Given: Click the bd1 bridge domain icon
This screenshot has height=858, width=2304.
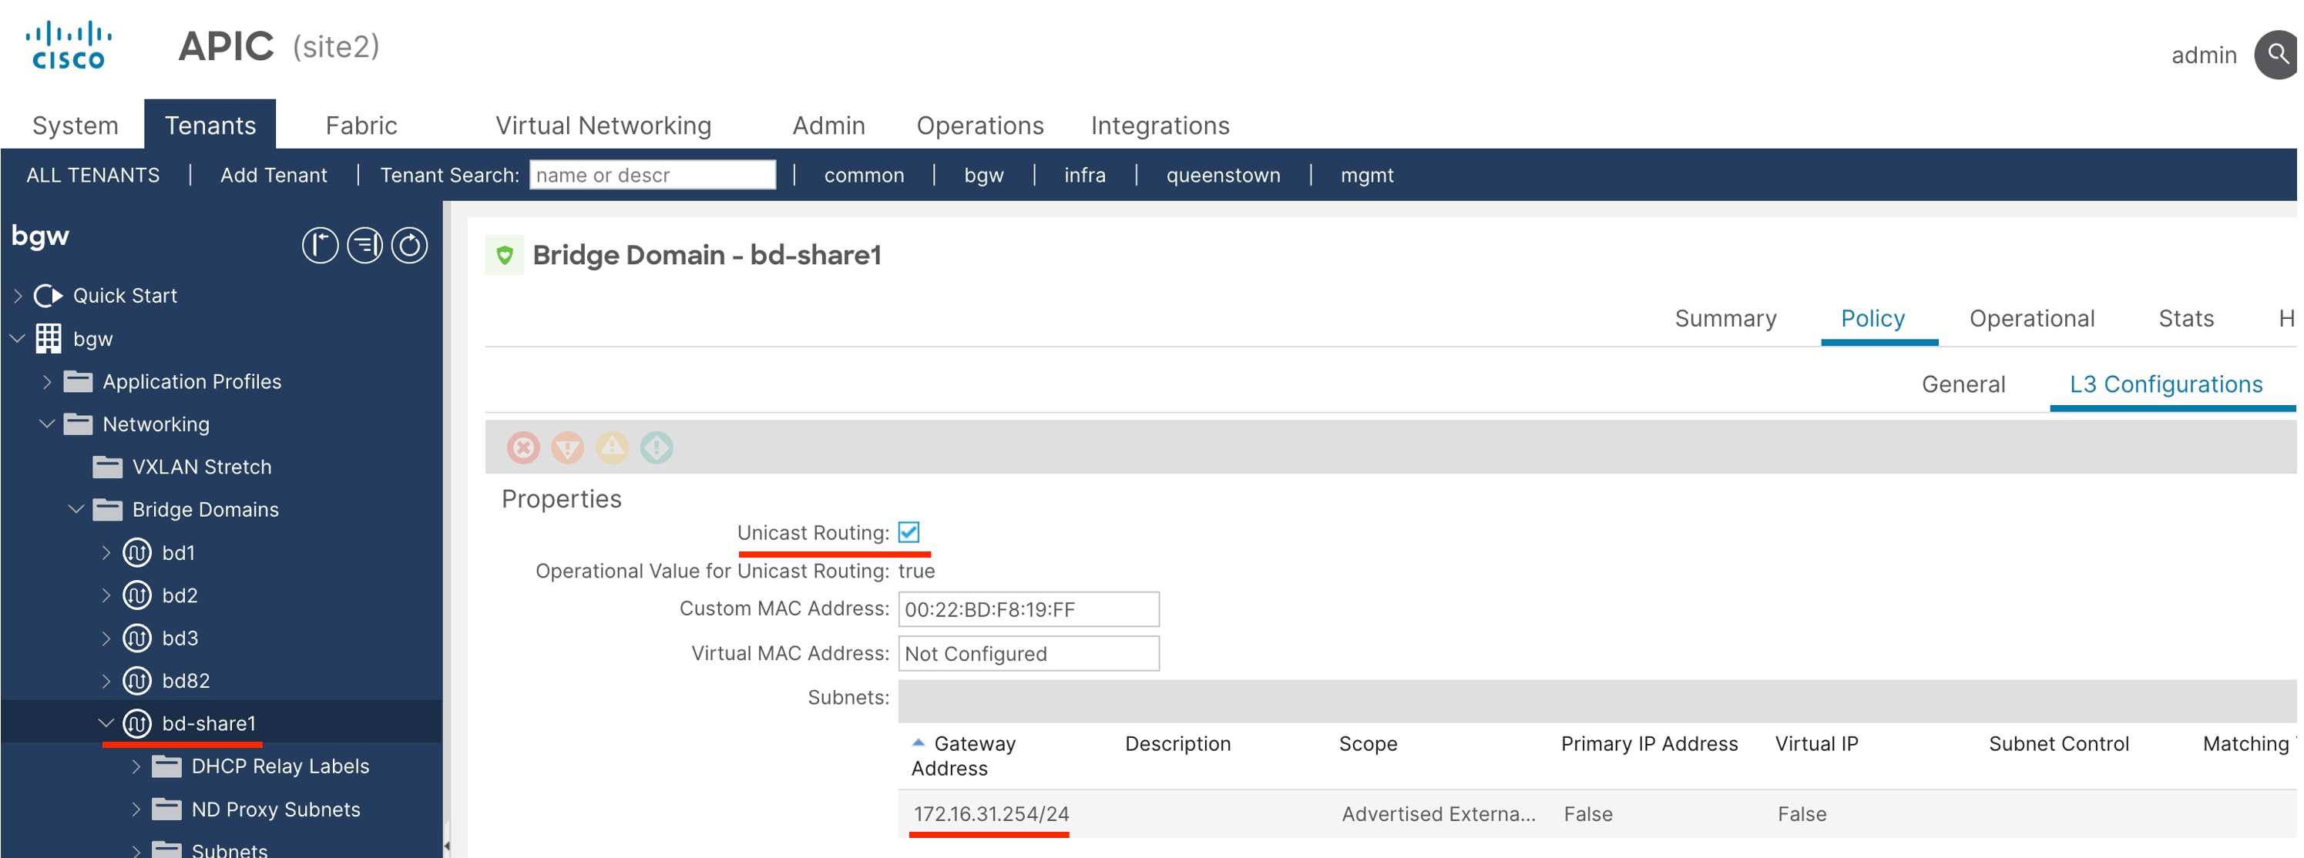Looking at the screenshot, I should [x=137, y=553].
